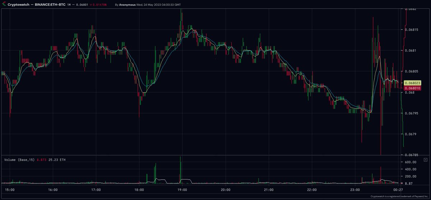This screenshot has height=200, width=431.
Task: Click the 400.00 volume axis label
Action: tap(411, 169)
